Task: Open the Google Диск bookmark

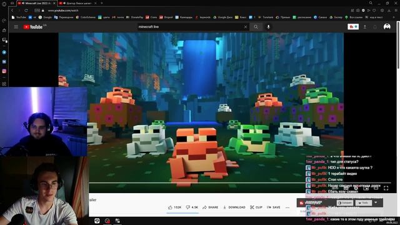Action: [x=223, y=17]
